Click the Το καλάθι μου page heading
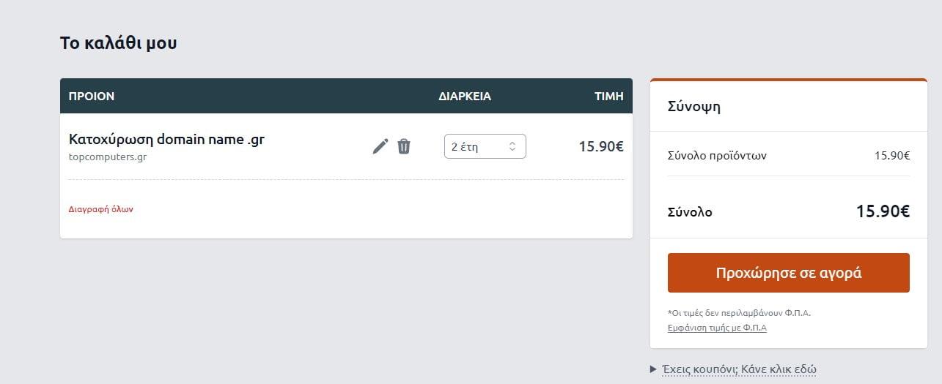942x384 pixels. 118,43
